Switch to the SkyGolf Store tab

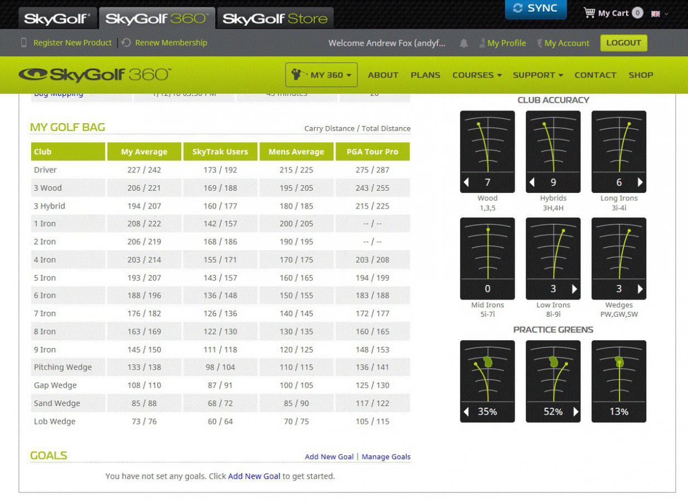coord(275,18)
